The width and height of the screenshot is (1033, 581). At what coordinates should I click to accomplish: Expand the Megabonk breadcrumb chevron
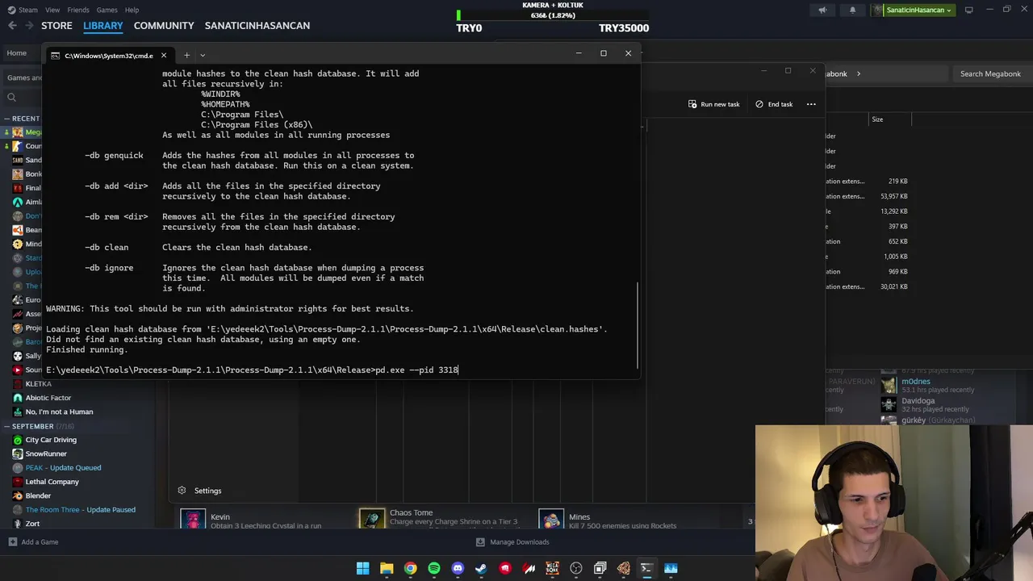[x=859, y=73]
